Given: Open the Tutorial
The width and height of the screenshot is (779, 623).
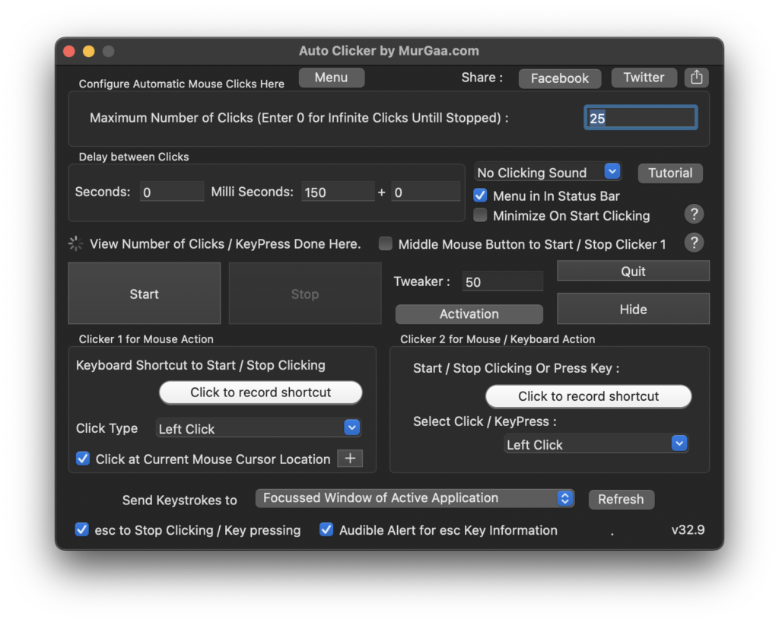Looking at the screenshot, I should coord(669,173).
